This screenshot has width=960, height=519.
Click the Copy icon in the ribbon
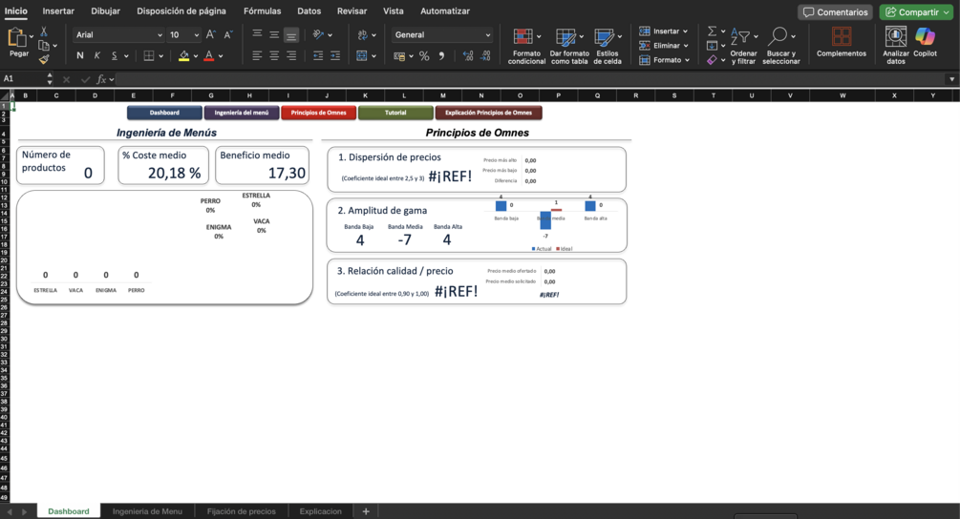click(x=44, y=45)
